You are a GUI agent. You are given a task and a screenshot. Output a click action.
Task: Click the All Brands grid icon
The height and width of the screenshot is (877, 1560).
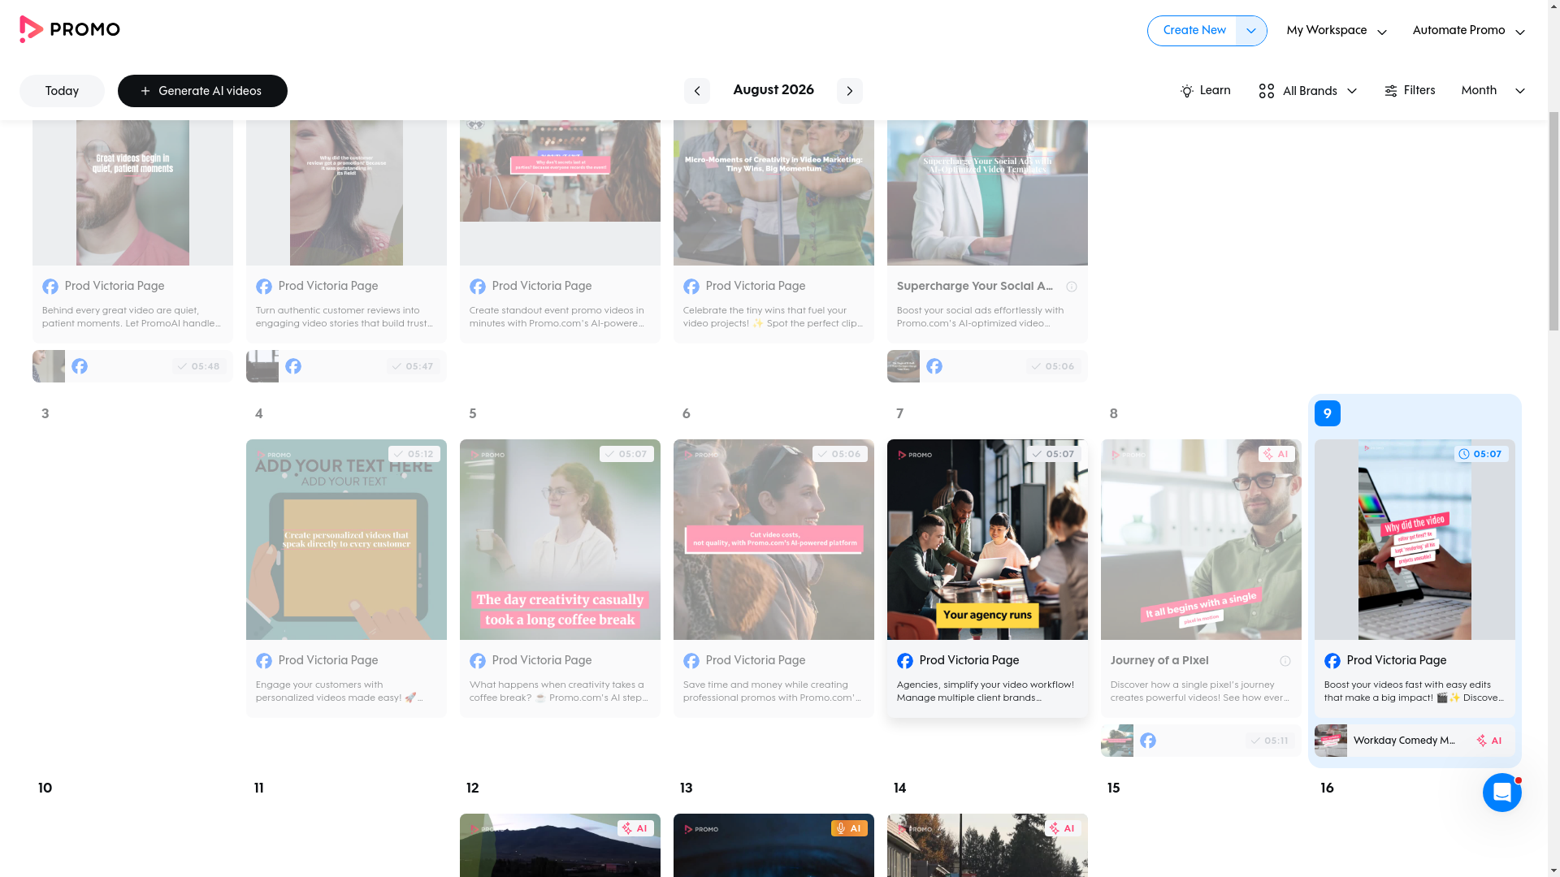pos(1266,91)
